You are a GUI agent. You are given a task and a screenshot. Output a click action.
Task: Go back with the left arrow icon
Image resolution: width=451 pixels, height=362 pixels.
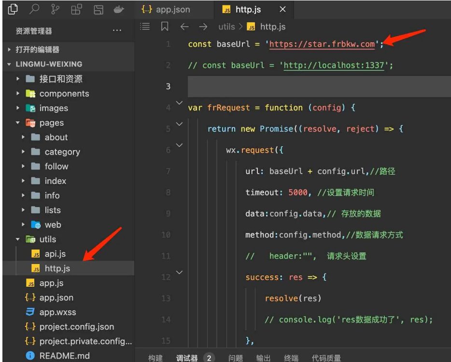184,27
